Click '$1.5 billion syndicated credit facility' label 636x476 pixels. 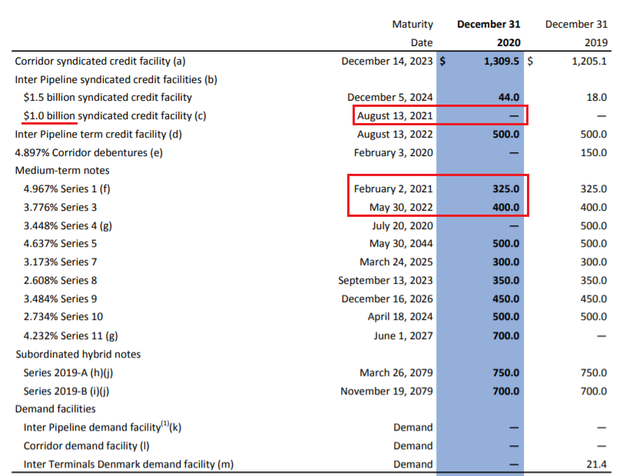(108, 98)
